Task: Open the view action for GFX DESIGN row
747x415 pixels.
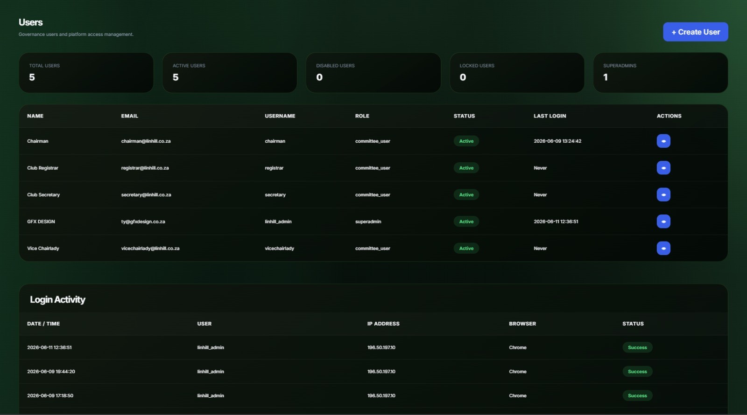Action: [x=663, y=221]
